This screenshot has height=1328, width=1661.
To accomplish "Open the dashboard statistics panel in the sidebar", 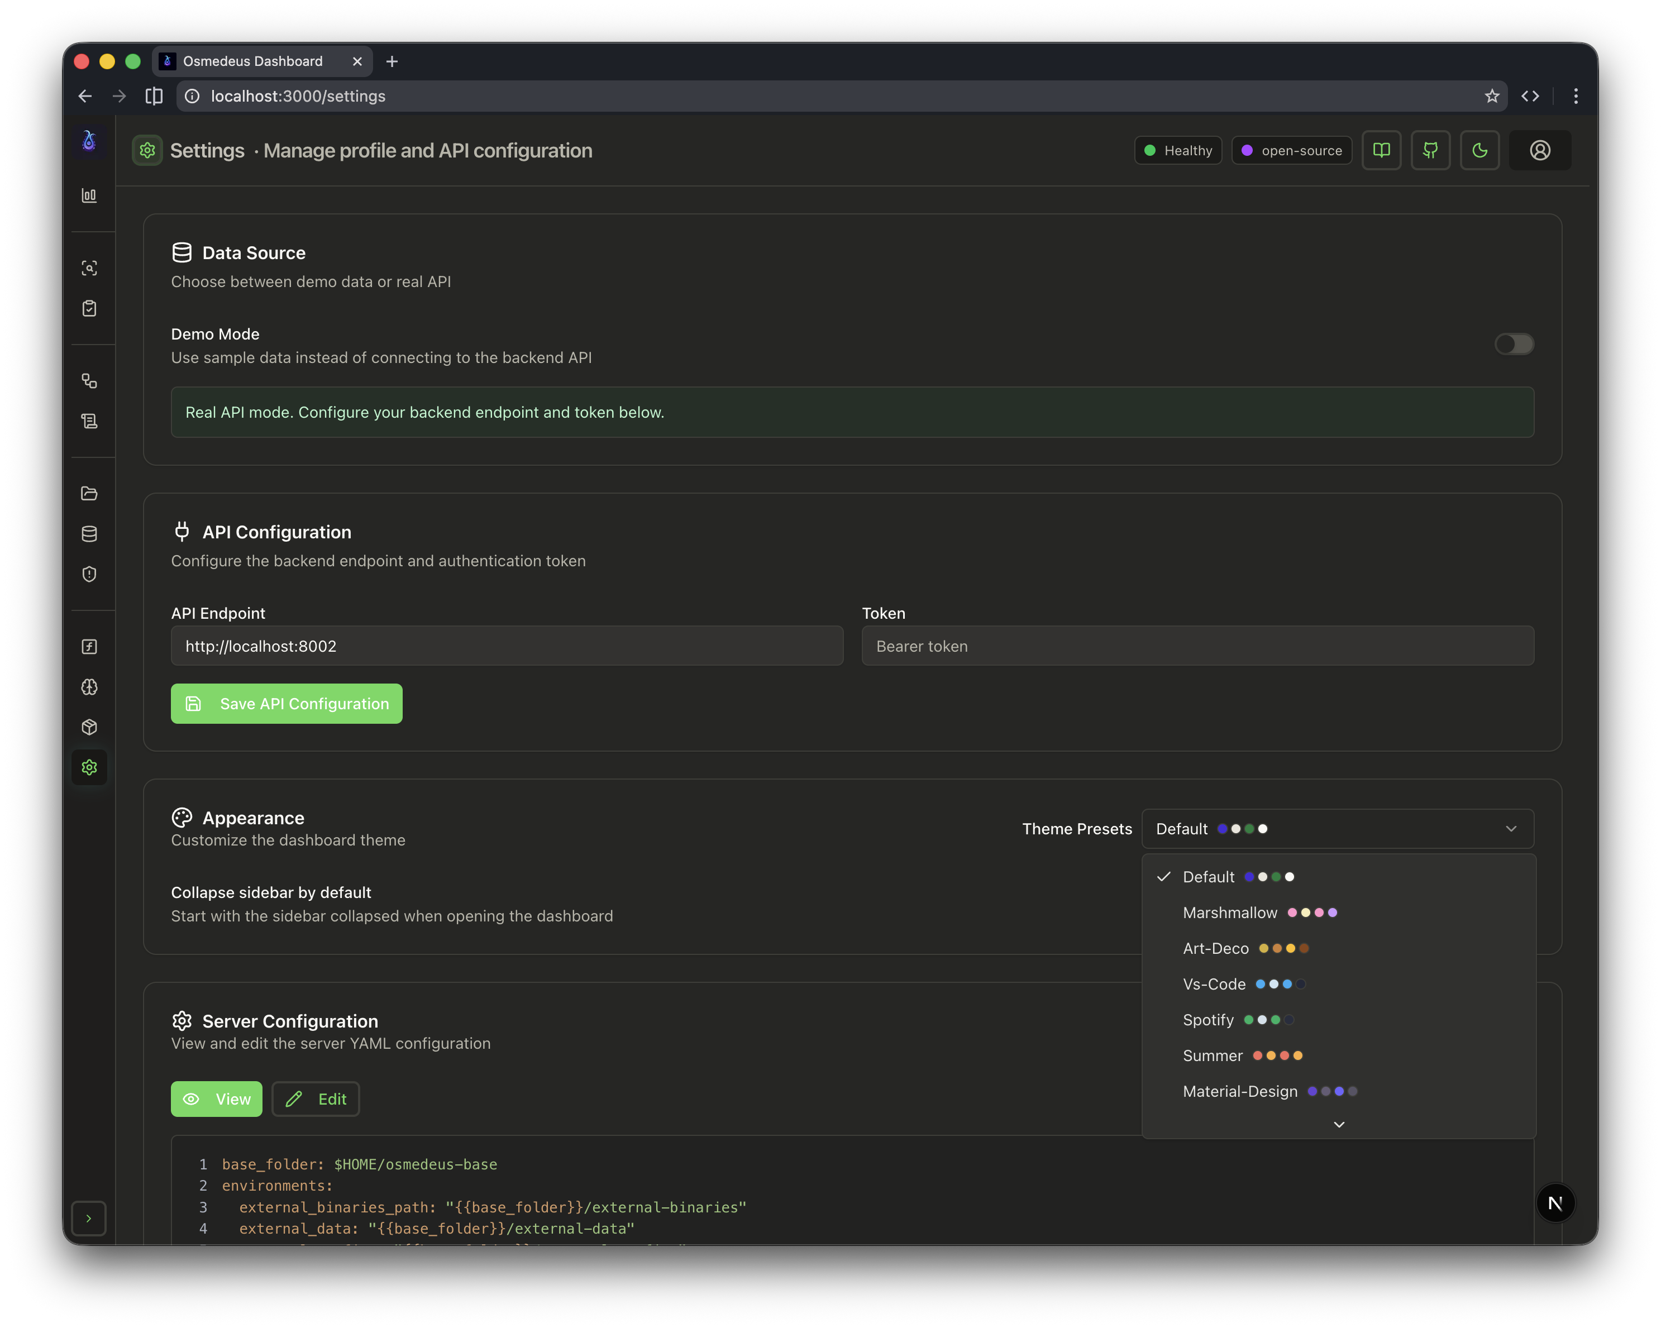I will [x=90, y=195].
